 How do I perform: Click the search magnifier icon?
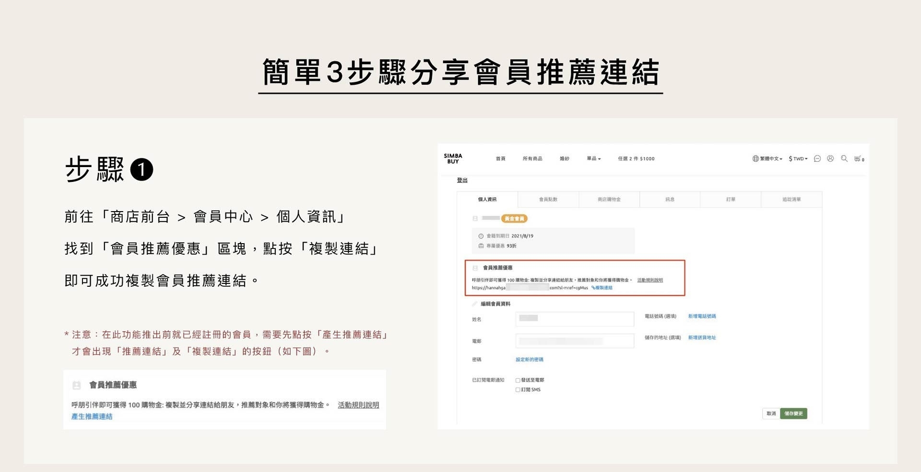tap(844, 158)
